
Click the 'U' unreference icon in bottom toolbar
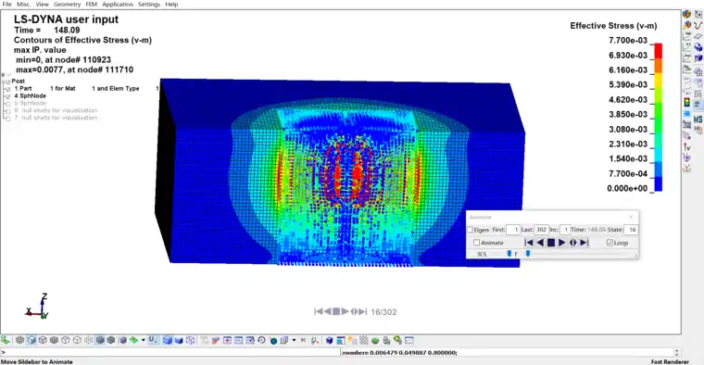point(152,340)
